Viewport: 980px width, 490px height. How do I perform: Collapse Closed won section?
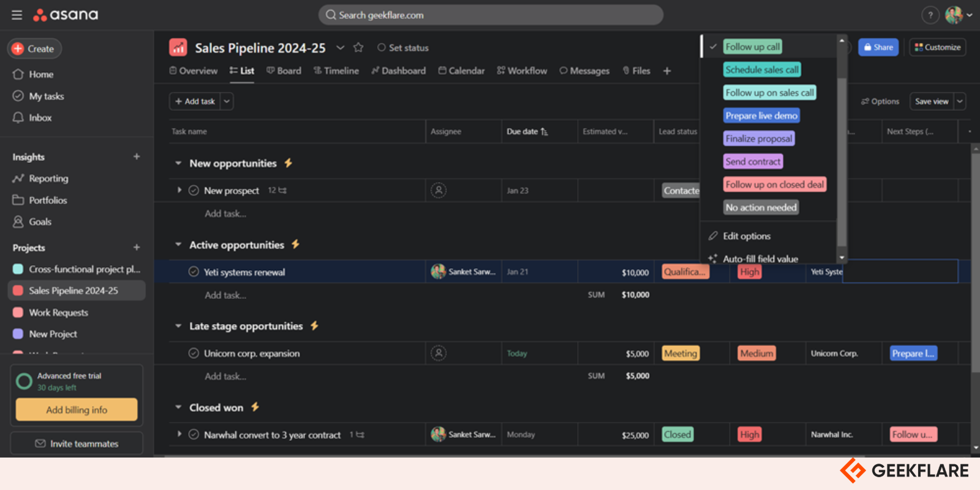point(178,408)
